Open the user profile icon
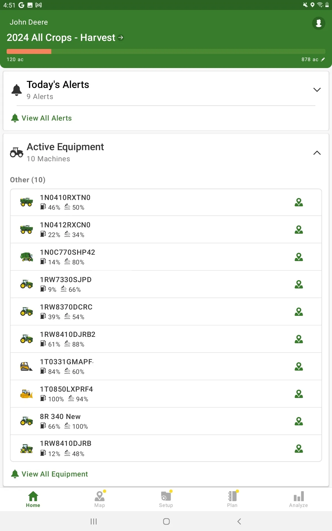 tap(318, 23)
